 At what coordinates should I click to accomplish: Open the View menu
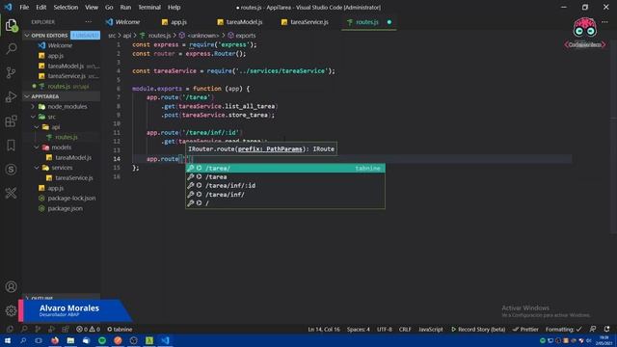pos(92,7)
